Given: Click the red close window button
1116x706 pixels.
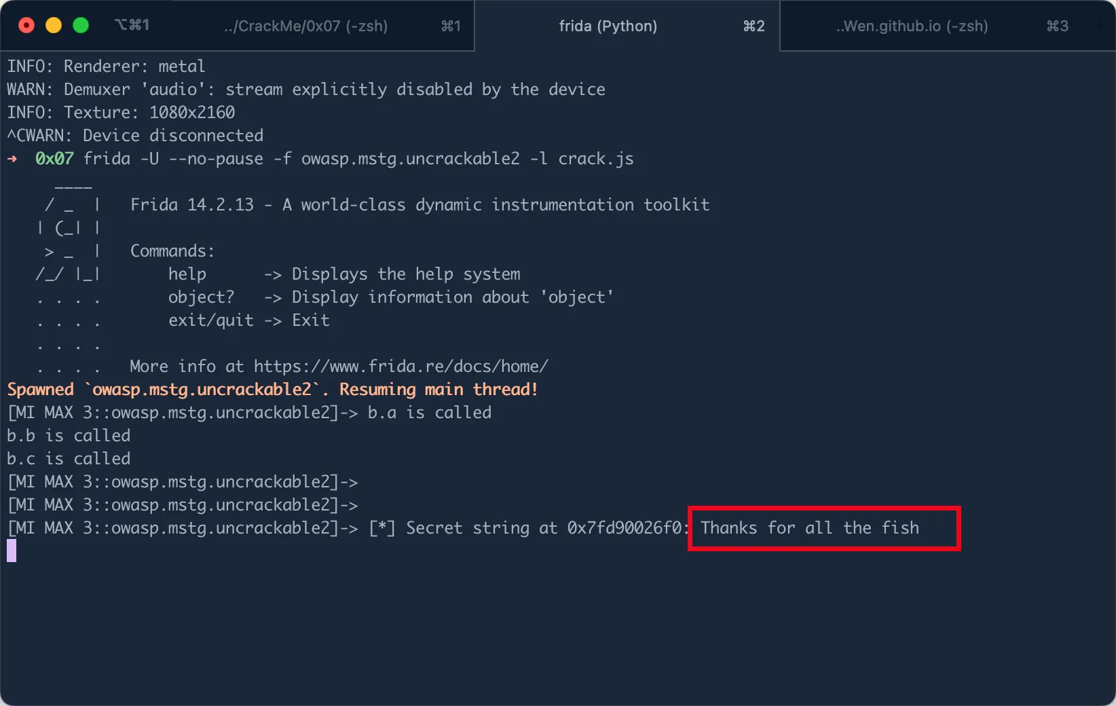Looking at the screenshot, I should coord(26,25).
